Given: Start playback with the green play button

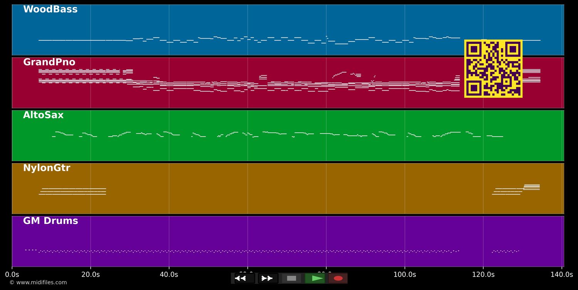Looking at the screenshot, I should (315, 278).
